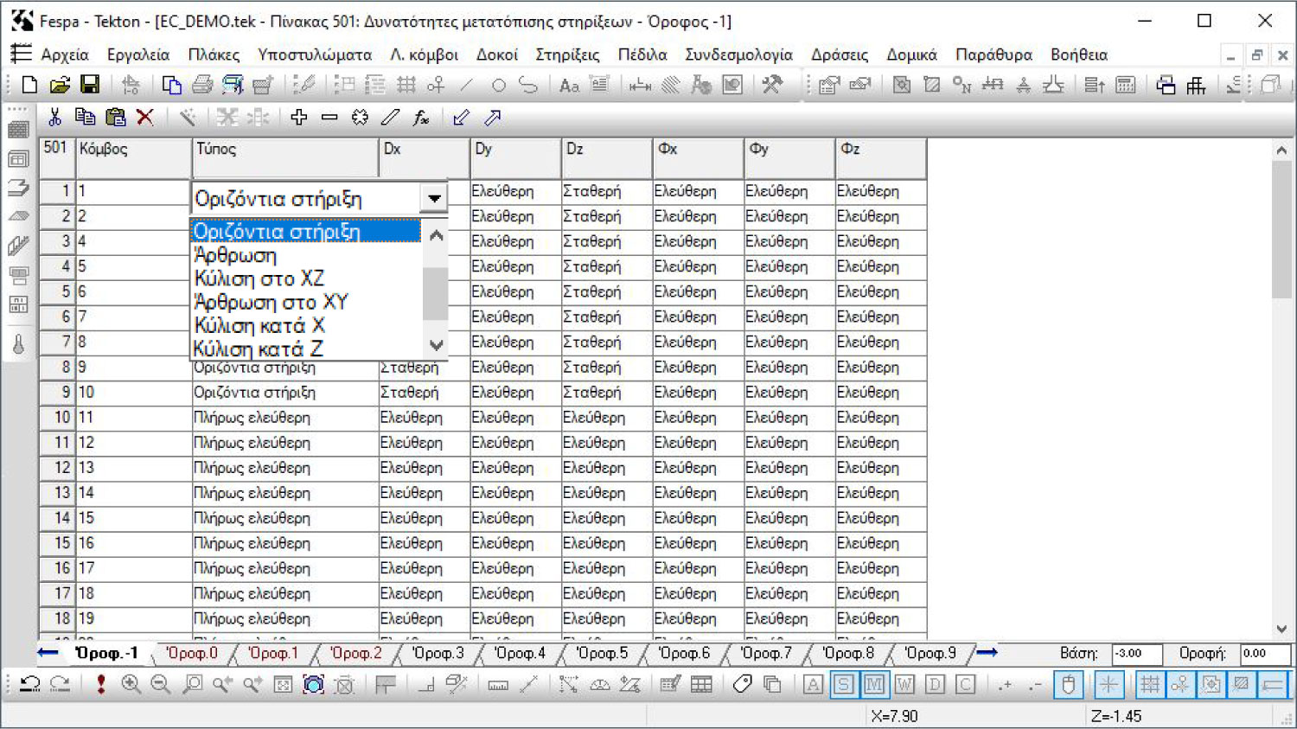Click the Dz column header
This screenshot has width=1297, height=729.
click(606, 157)
